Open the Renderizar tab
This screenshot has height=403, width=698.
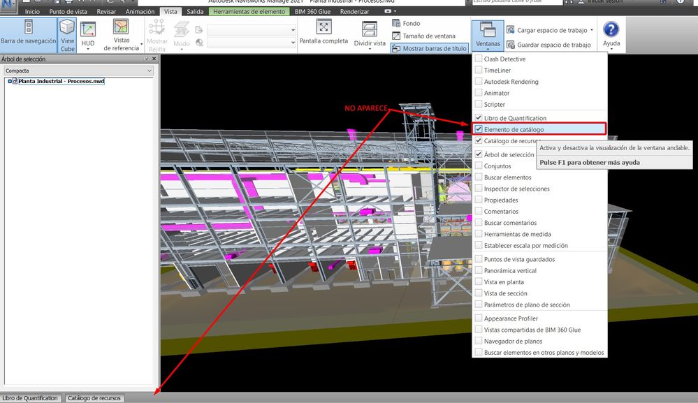point(354,12)
